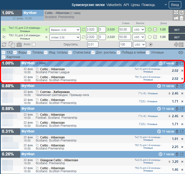Viewport: 185px width, 174px height.
Task: Toggle the Auto checkbox
Action: click(34, 44)
